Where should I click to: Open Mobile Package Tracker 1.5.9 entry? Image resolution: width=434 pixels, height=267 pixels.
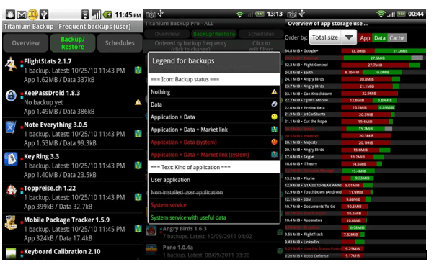(73, 229)
